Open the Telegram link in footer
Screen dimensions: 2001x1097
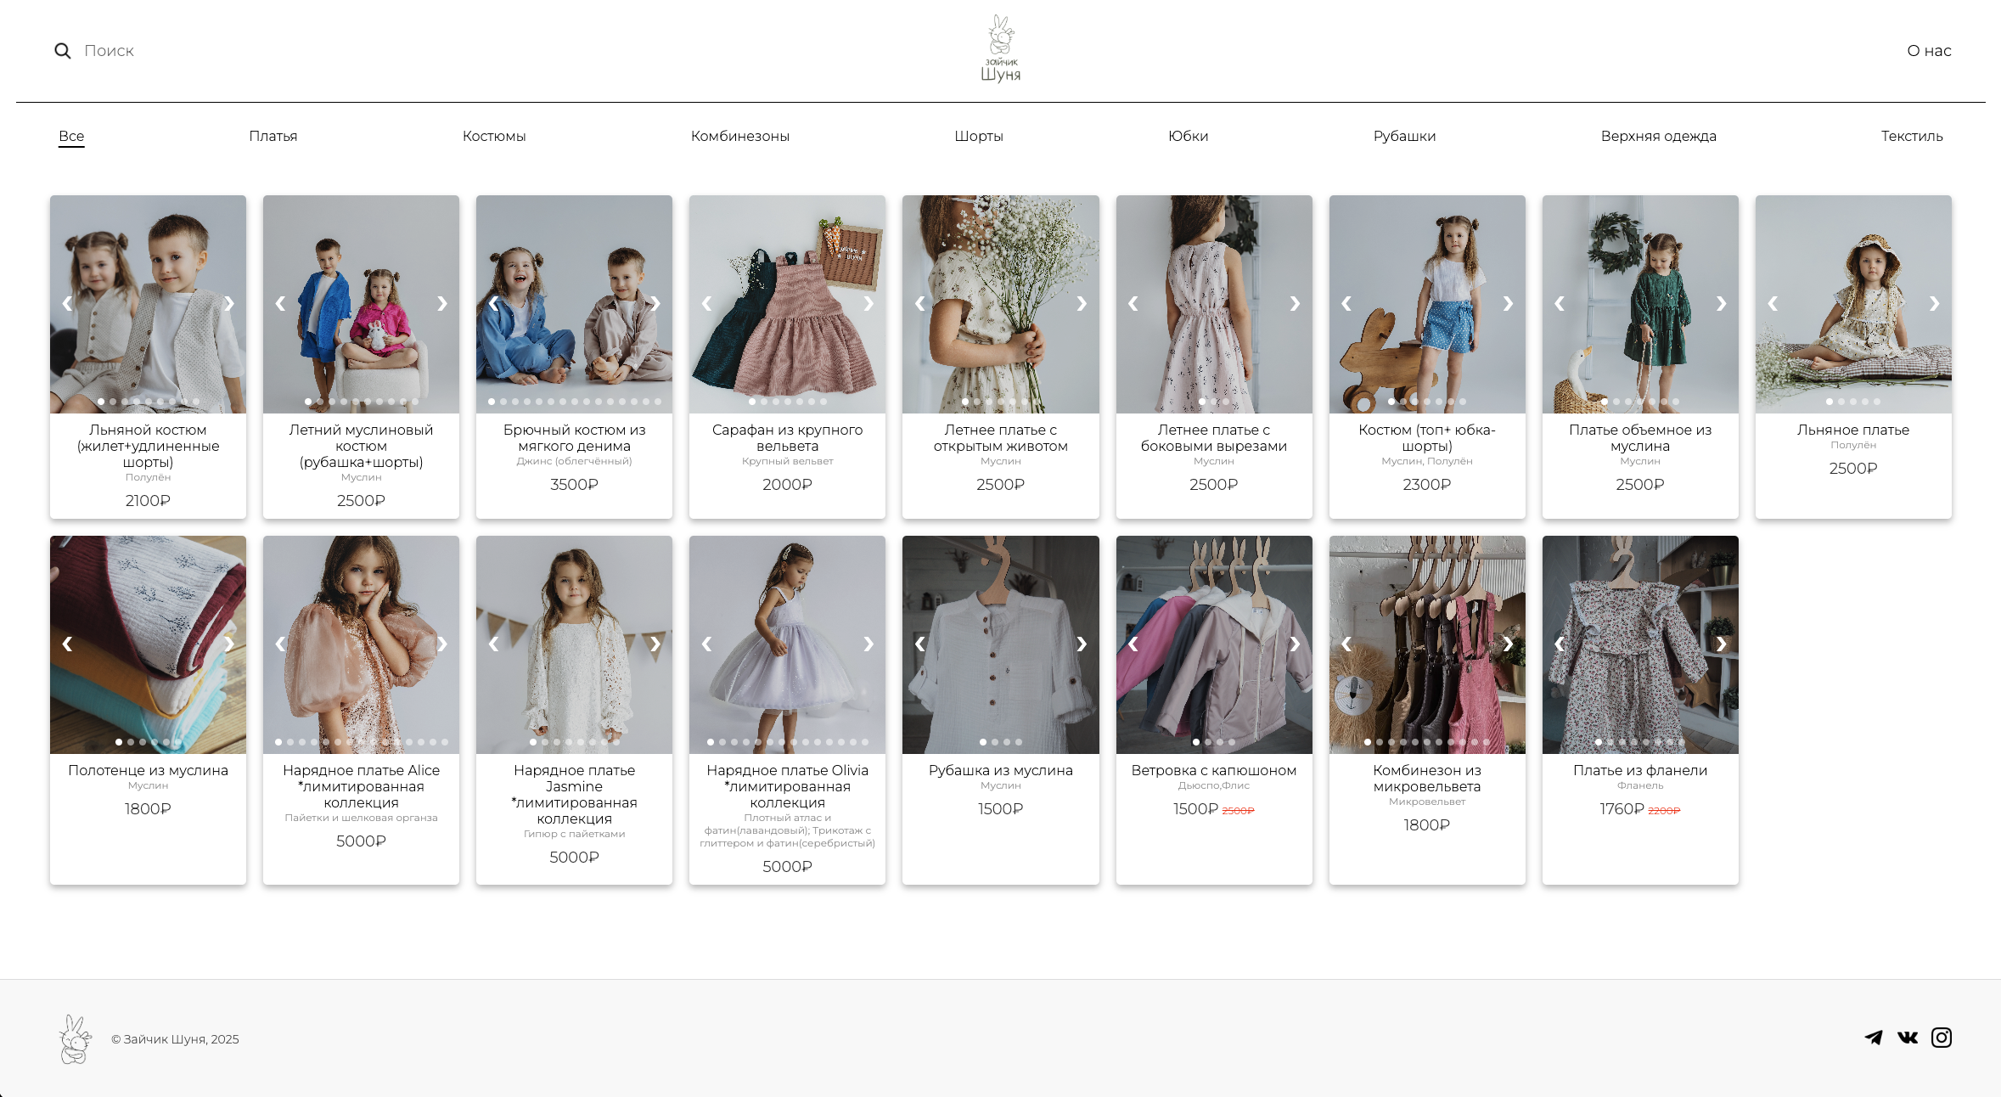tap(1874, 1038)
